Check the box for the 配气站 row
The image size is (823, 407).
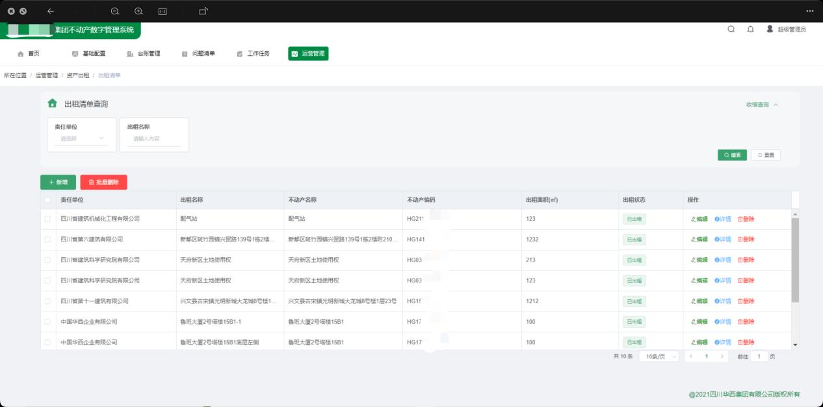pos(47,219)
